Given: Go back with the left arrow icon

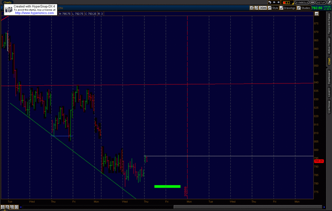Looking at the screenshot, I should tap(274, 2).
